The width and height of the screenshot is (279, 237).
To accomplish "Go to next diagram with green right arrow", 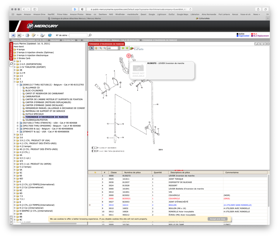I will pyautogui.click(x=127, y=48).
